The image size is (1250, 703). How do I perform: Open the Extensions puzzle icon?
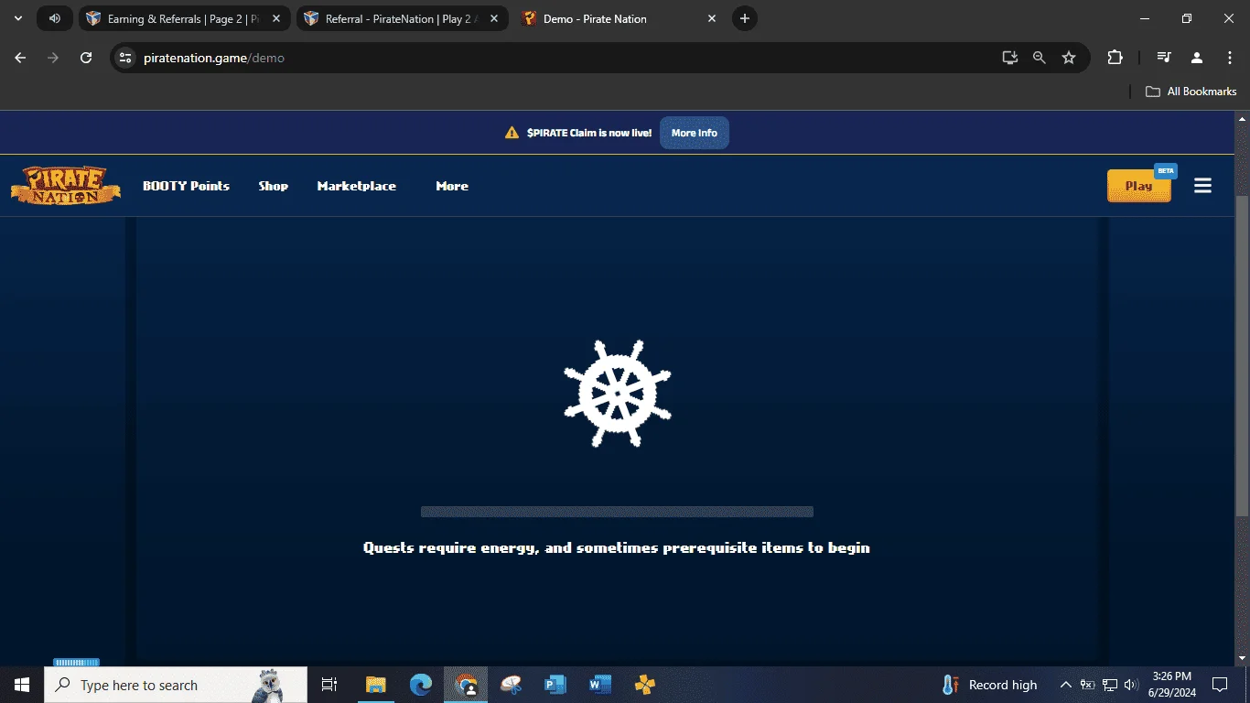click(1115, 58)
